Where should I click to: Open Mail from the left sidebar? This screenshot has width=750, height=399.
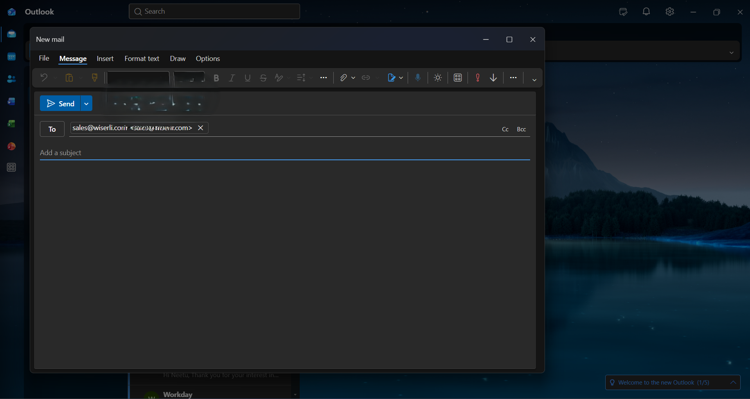click(x=12, y=34)
